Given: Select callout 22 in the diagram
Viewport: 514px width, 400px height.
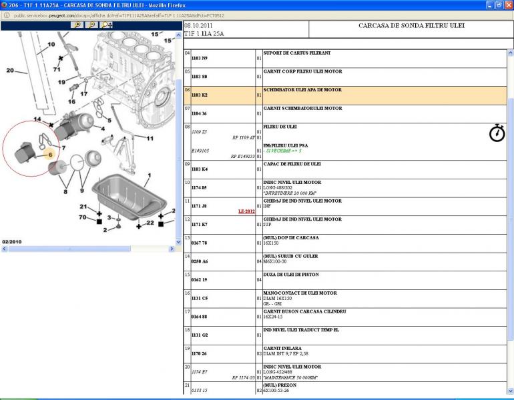Looking at the screenshot, I should 150,223.
